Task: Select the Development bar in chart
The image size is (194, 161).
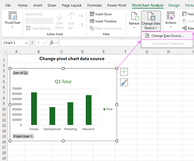Action: pyautogui.click(x=52, y=116)
